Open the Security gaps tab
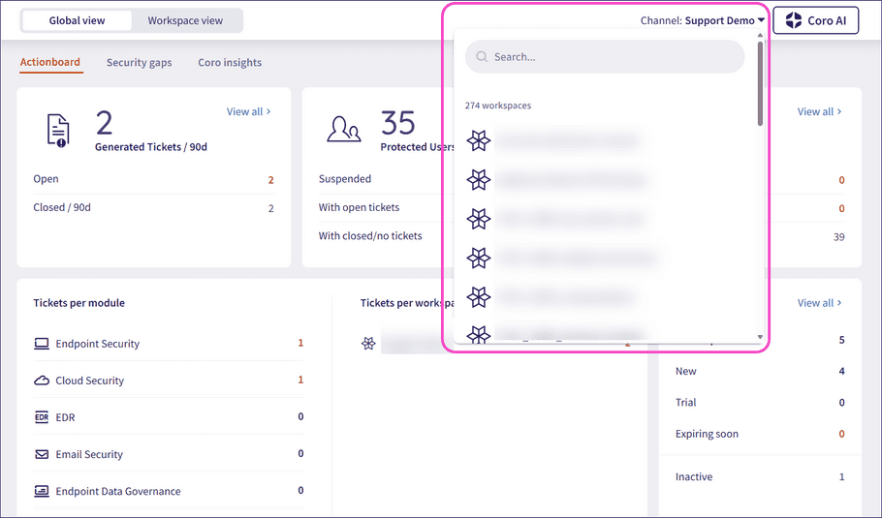This screenshot has width=882, height=518. coord(139,62)
